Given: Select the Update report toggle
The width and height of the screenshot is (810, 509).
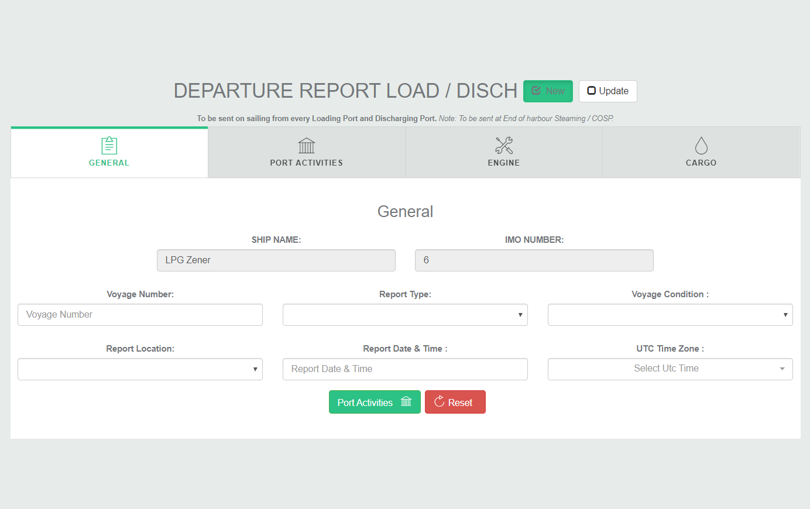Looking at the screenshot, I should point(607,91).
